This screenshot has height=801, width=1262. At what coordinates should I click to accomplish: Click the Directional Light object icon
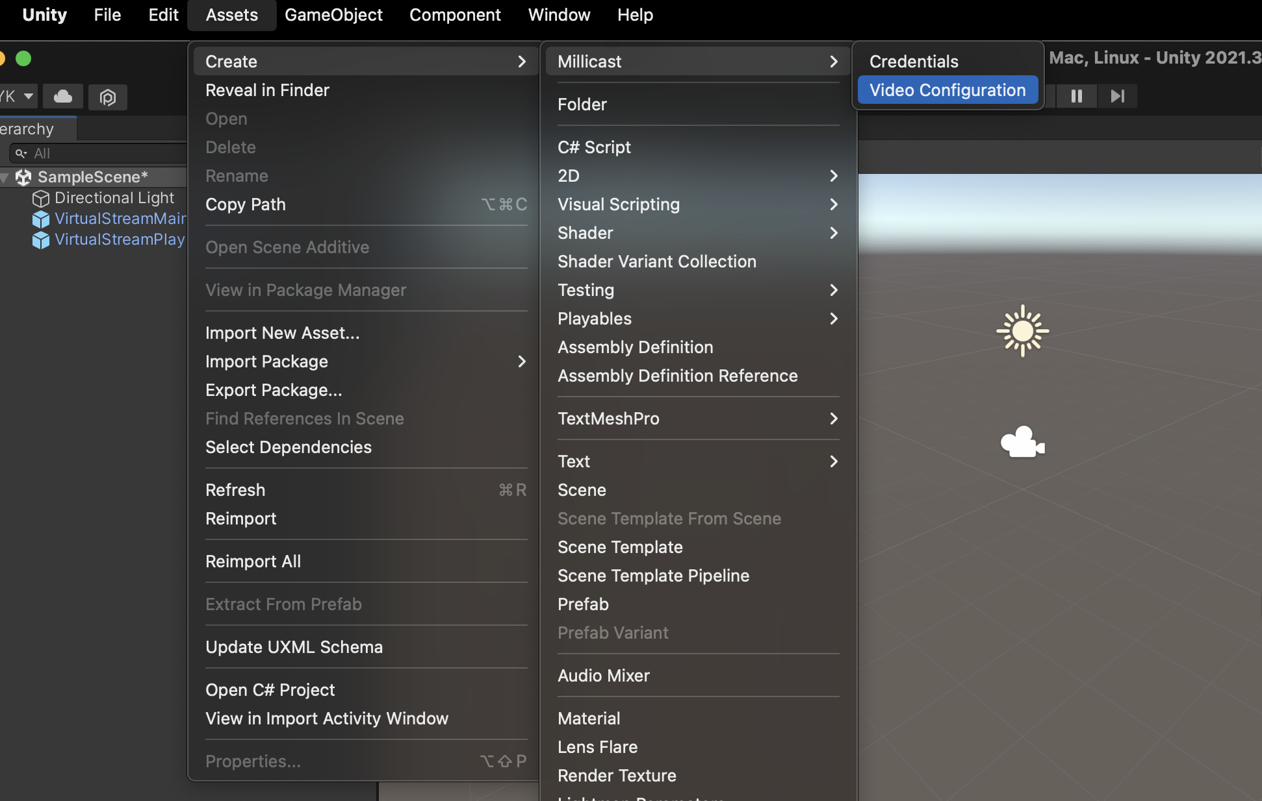pos(41,199)
